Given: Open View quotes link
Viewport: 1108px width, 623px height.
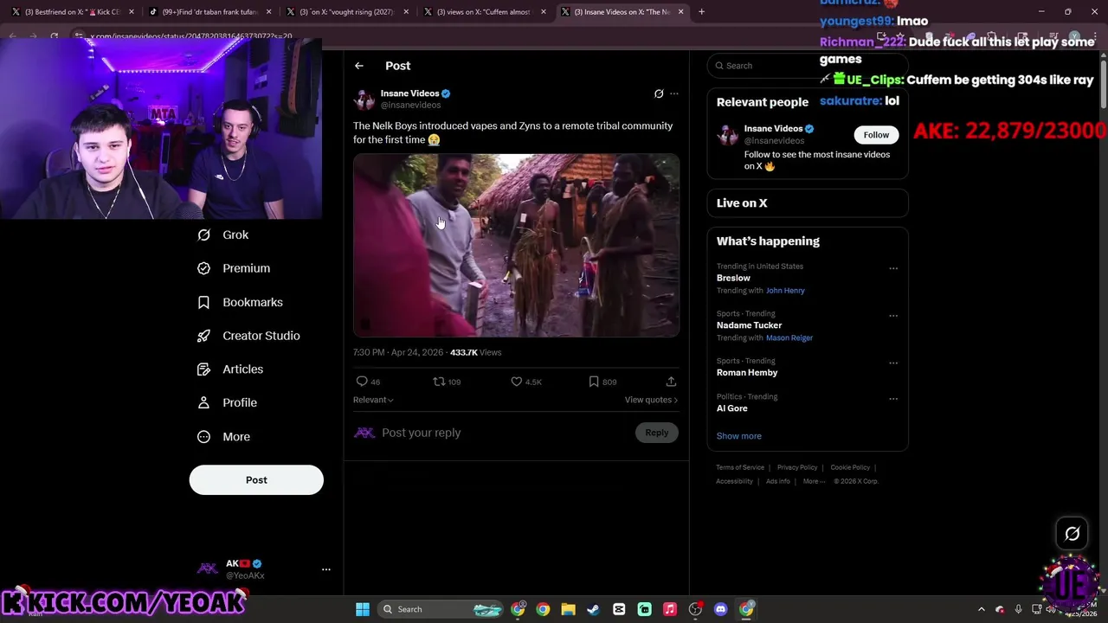Looking at the screenshot, I should click(651, 400).
